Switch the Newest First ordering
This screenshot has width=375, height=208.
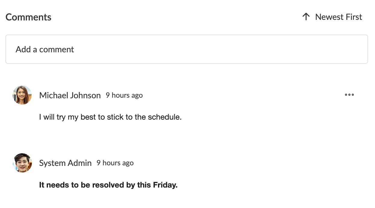(339, 17)
